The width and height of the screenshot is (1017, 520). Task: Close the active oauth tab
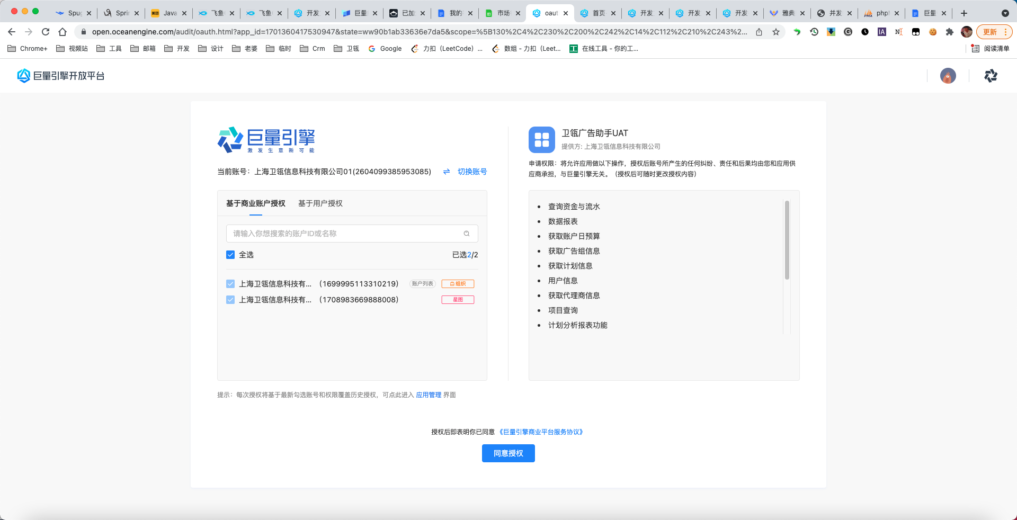point(566,13)
